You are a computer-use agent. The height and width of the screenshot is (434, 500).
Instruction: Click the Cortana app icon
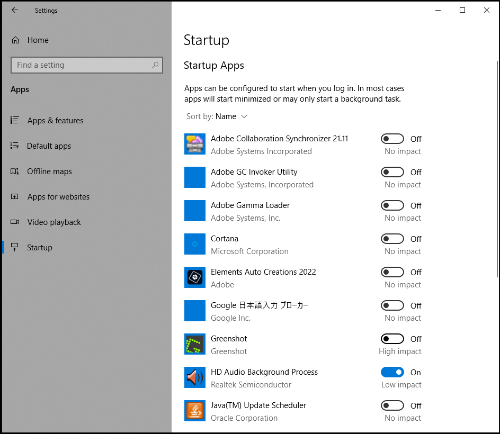pos(194,245)
